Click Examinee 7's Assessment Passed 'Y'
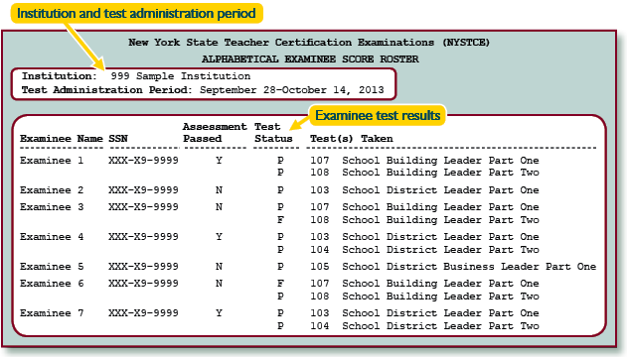 tap(219, 312)
